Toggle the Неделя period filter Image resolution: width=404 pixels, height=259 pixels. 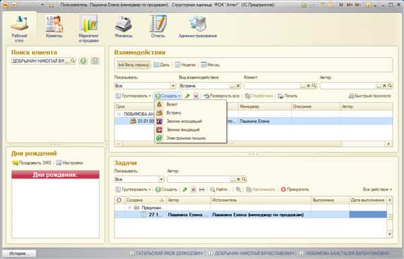(x=185, y=65)
